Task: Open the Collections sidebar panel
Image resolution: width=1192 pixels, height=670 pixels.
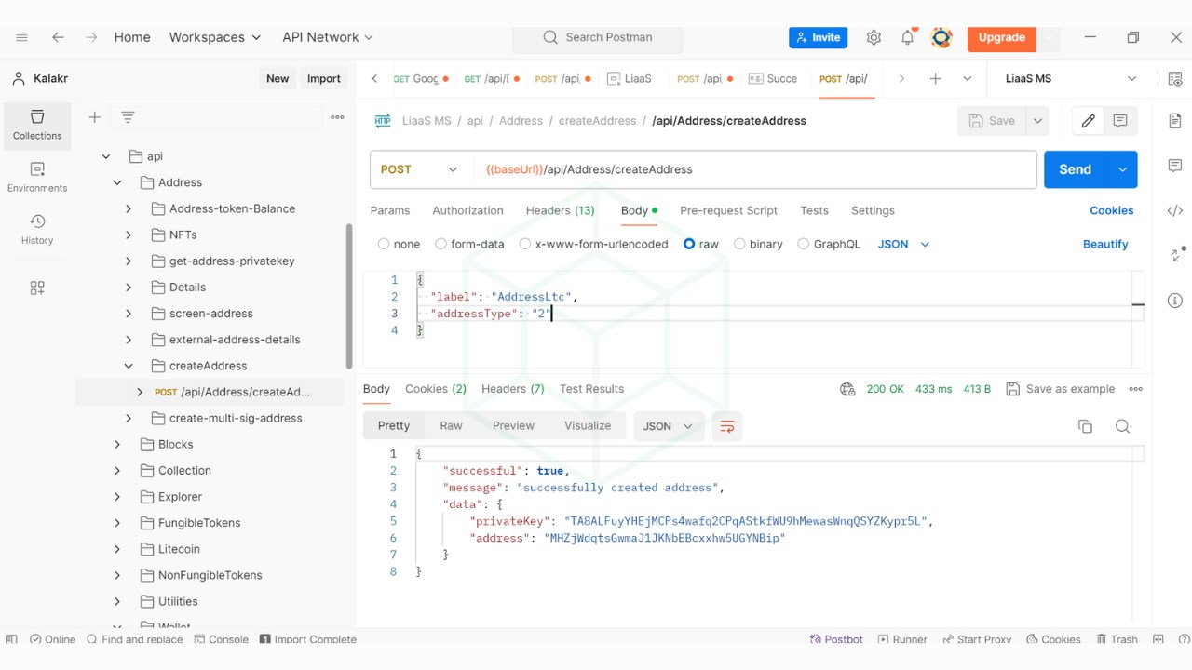Action: pos(37,126)
